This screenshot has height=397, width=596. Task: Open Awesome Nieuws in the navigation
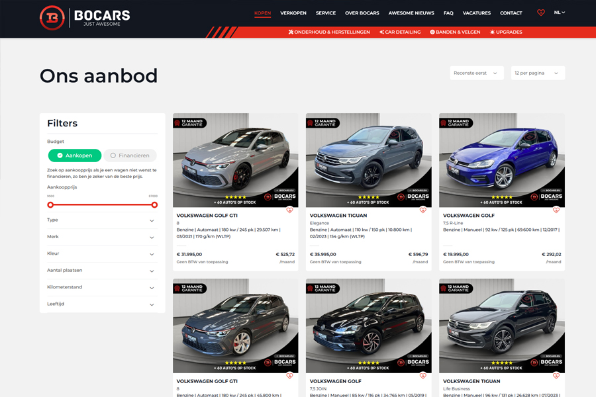tap(411, 13)
